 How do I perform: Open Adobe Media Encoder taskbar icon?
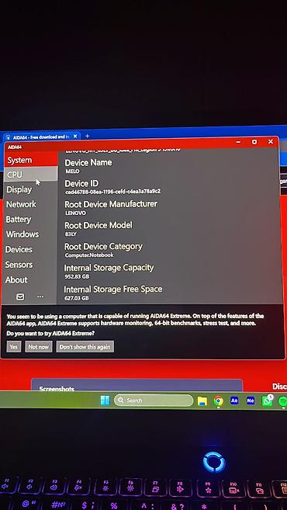251,401
